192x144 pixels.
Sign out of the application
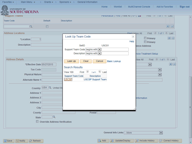click(x=184, y=7)
